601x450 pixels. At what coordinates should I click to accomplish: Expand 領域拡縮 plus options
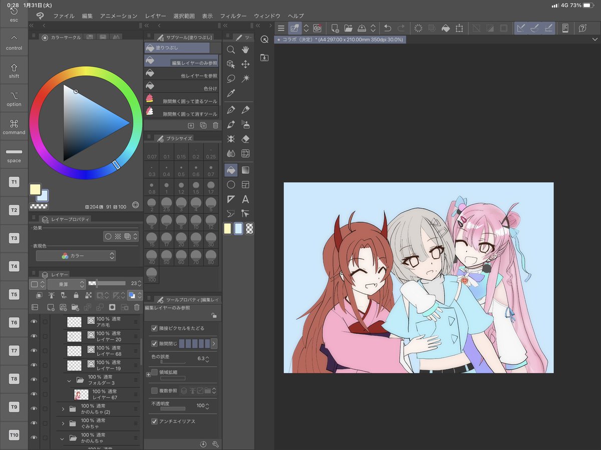coord(148,374)
